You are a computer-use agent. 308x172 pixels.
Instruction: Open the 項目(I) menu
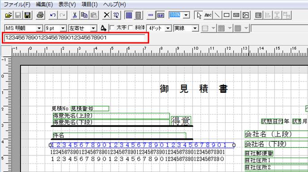pos(90,4)
